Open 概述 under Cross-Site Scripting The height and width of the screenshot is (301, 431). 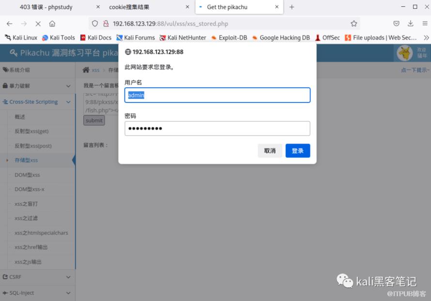tap(20, 117)
